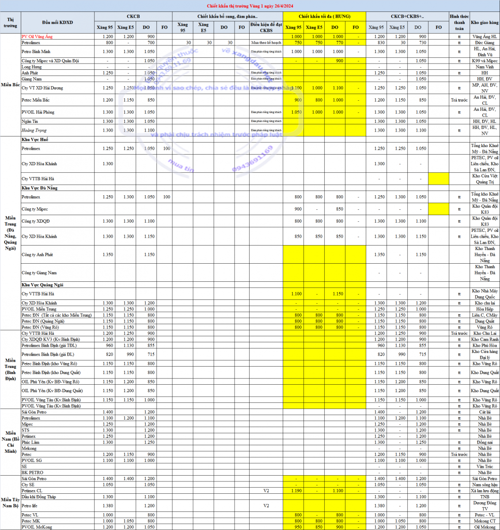Click the 'Mua theo kế hoạch' condition cell
500x530 pixels.
tap(266, 43)
